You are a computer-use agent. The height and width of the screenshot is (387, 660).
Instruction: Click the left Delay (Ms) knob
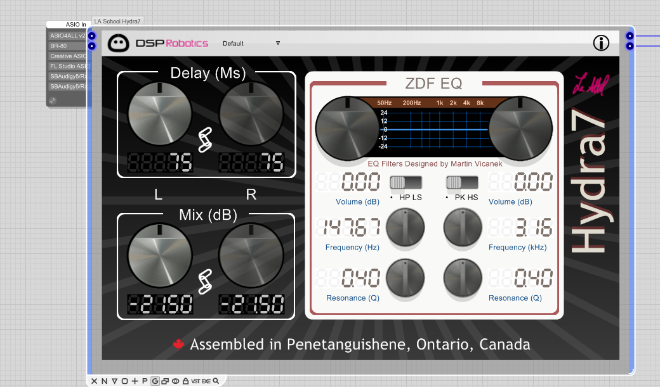pos(159,114)
